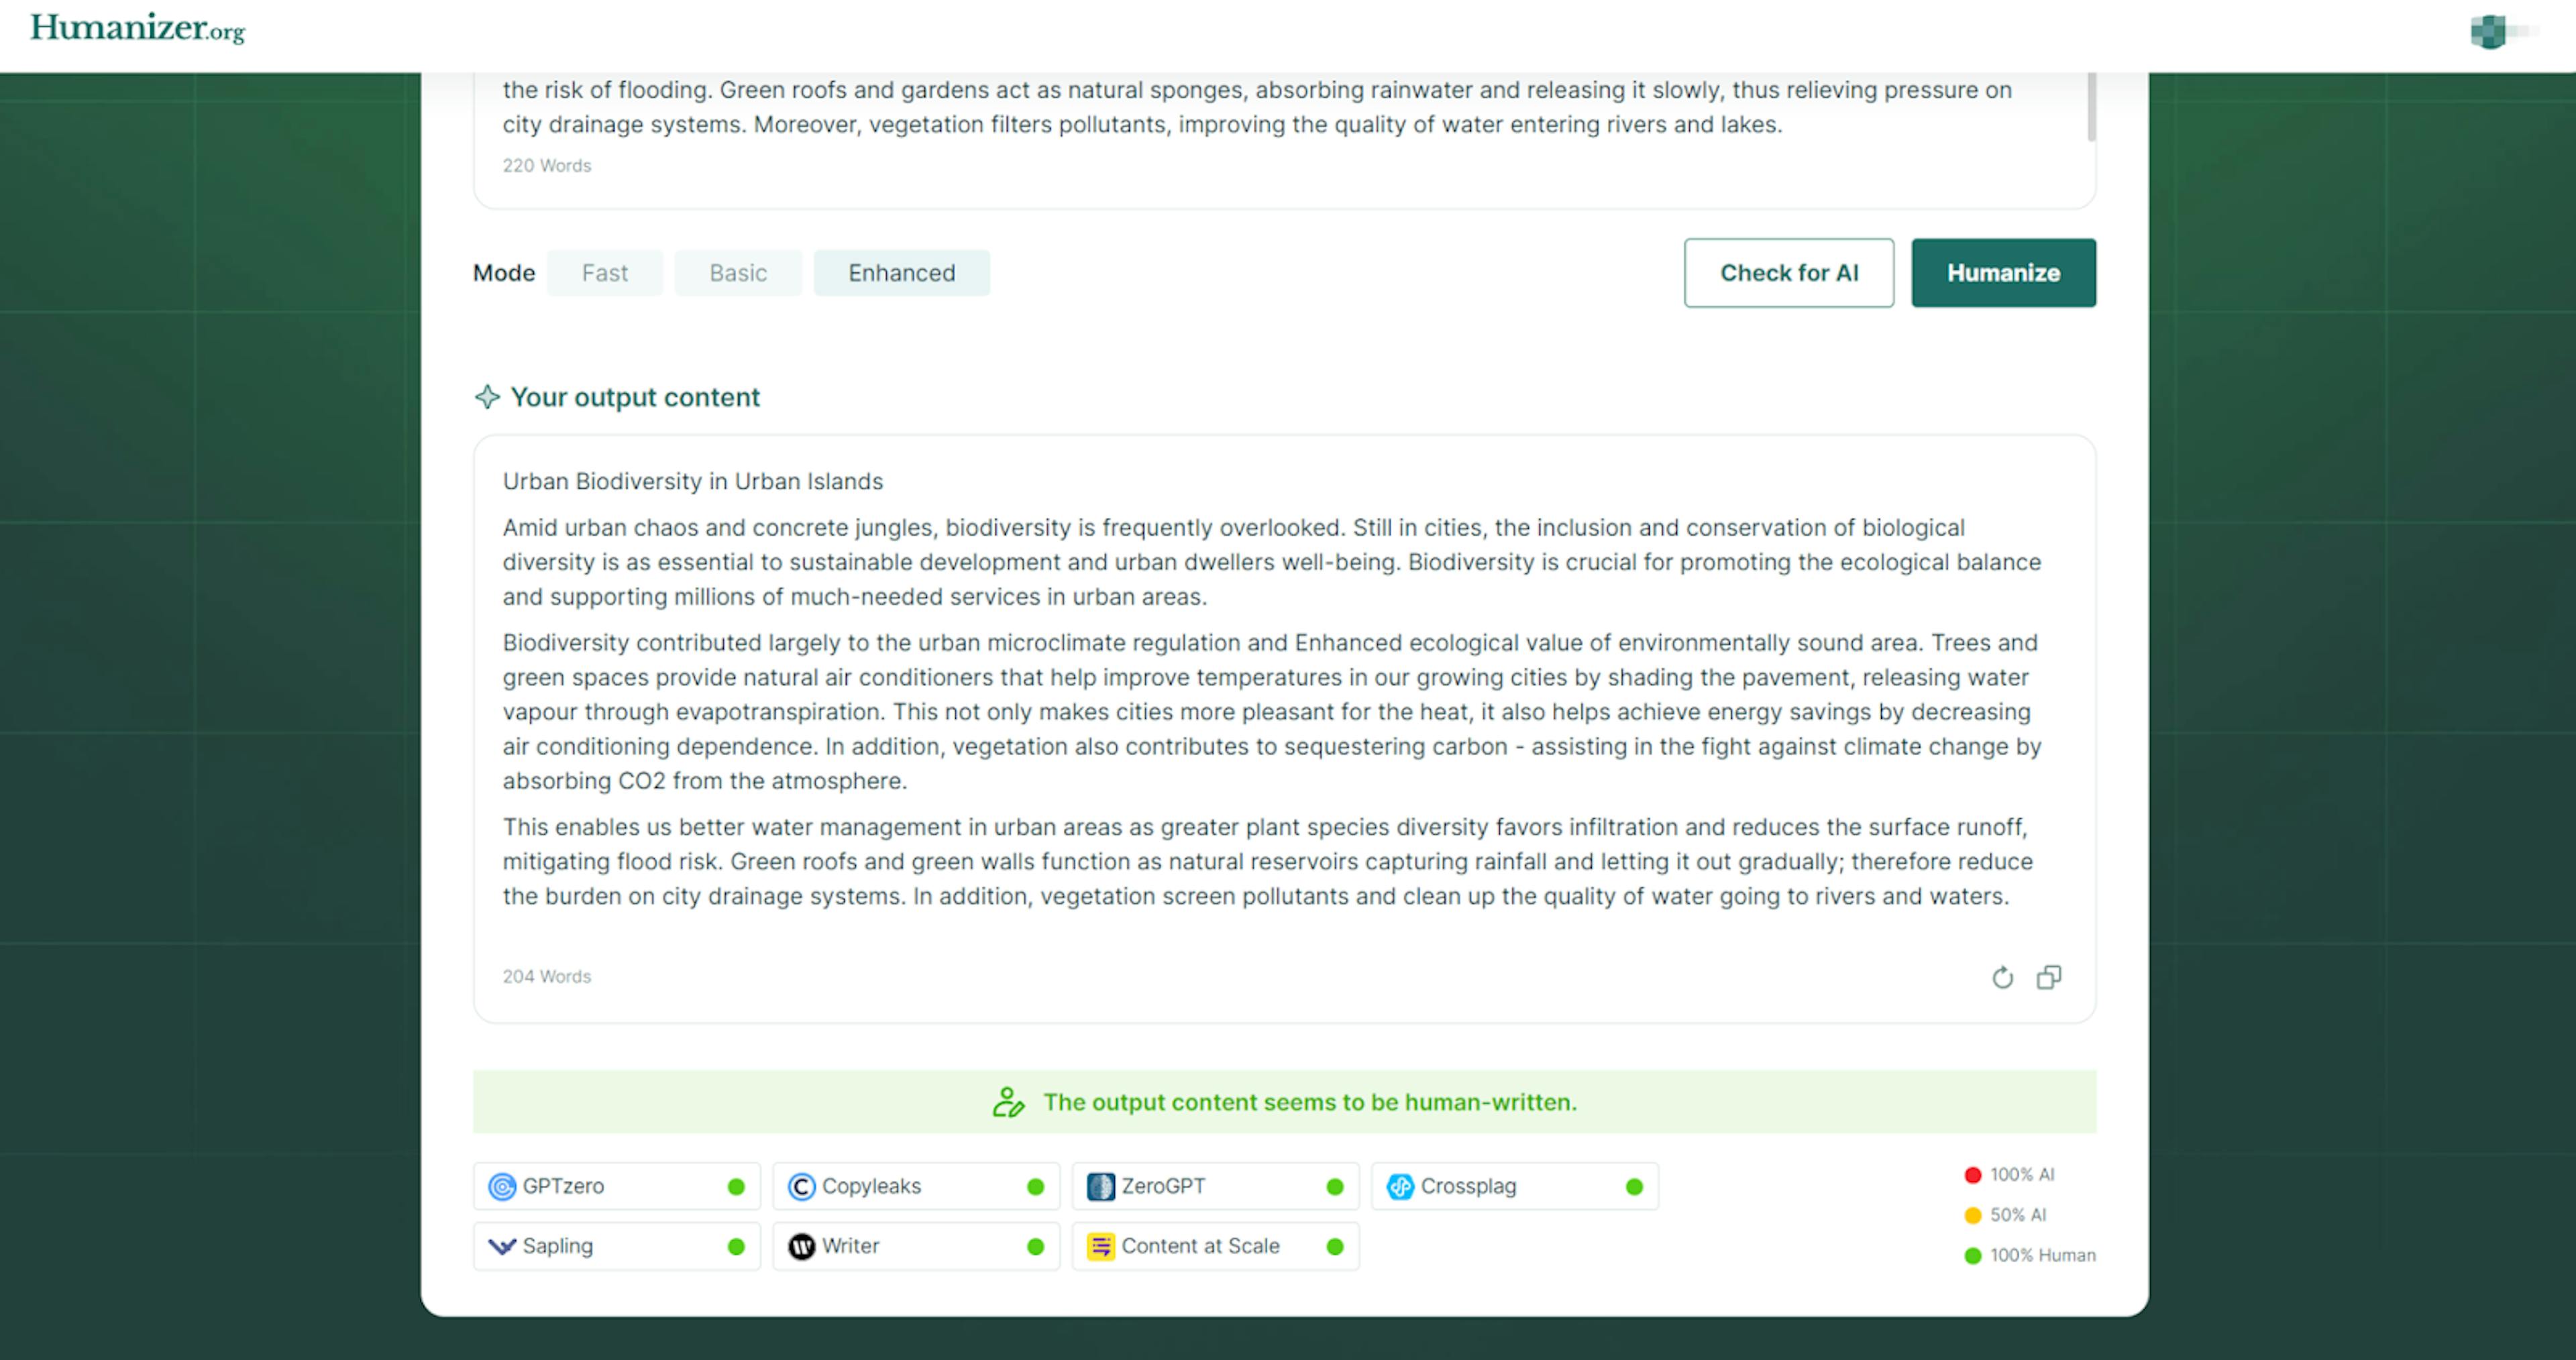Click the Humanize button

(2003, 273)
